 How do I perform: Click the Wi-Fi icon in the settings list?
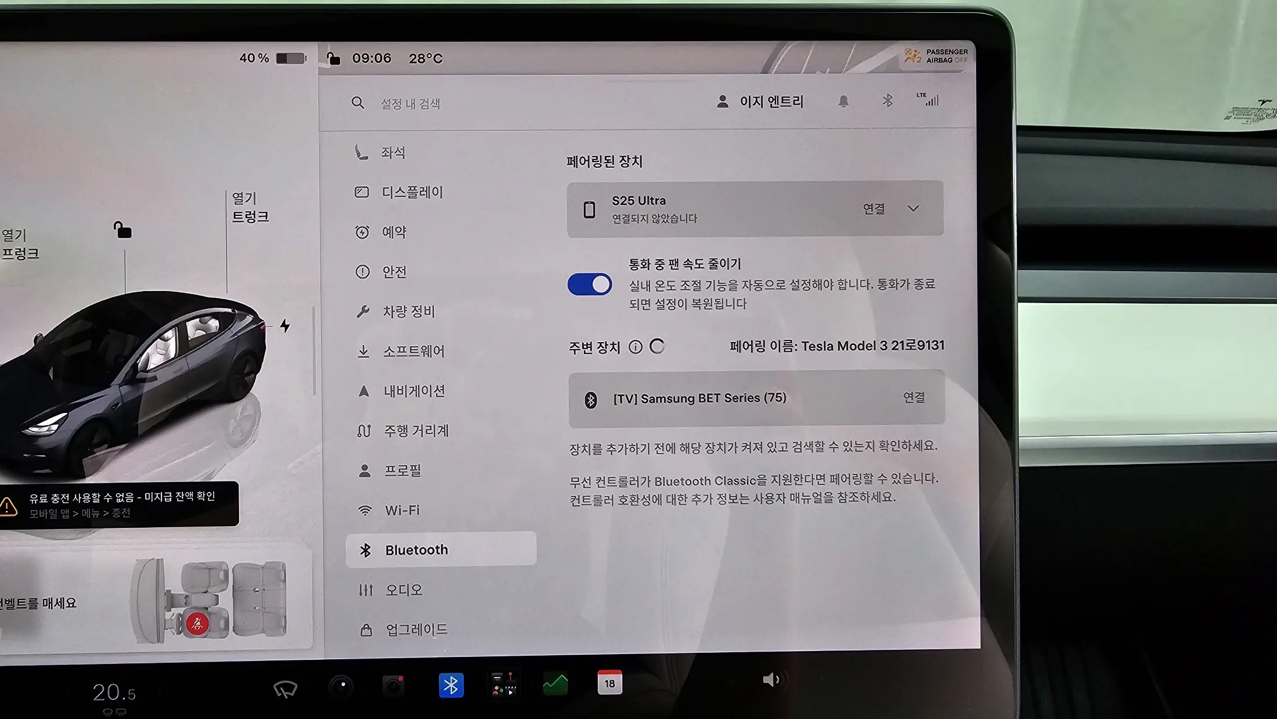click(x=365, y=511)
